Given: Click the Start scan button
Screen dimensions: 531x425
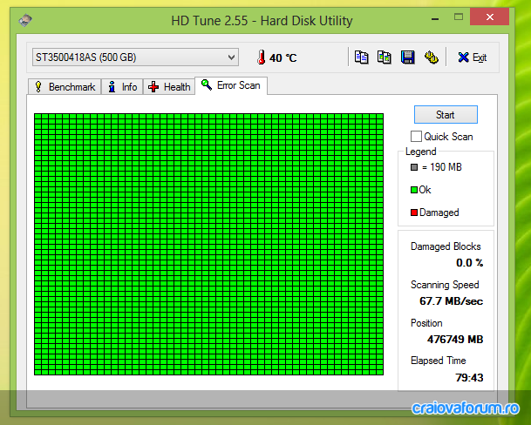Looking at the screenshot, I should pyautogui.click(x=446, y=115).
